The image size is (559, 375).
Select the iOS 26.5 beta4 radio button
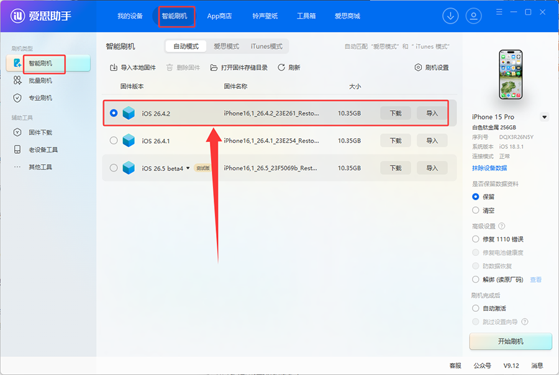click(x=114, y=168)
